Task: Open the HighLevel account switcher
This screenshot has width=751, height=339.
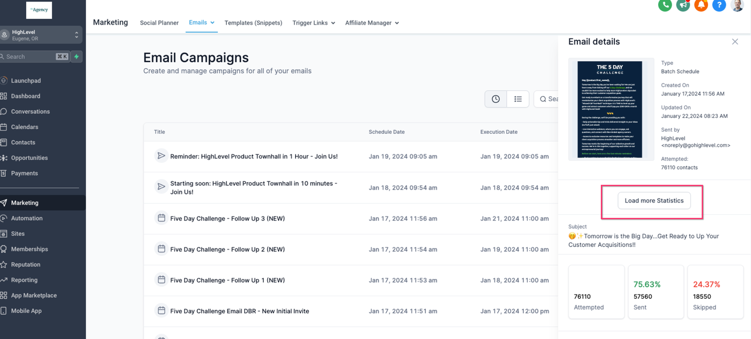Action: [41, 35]
